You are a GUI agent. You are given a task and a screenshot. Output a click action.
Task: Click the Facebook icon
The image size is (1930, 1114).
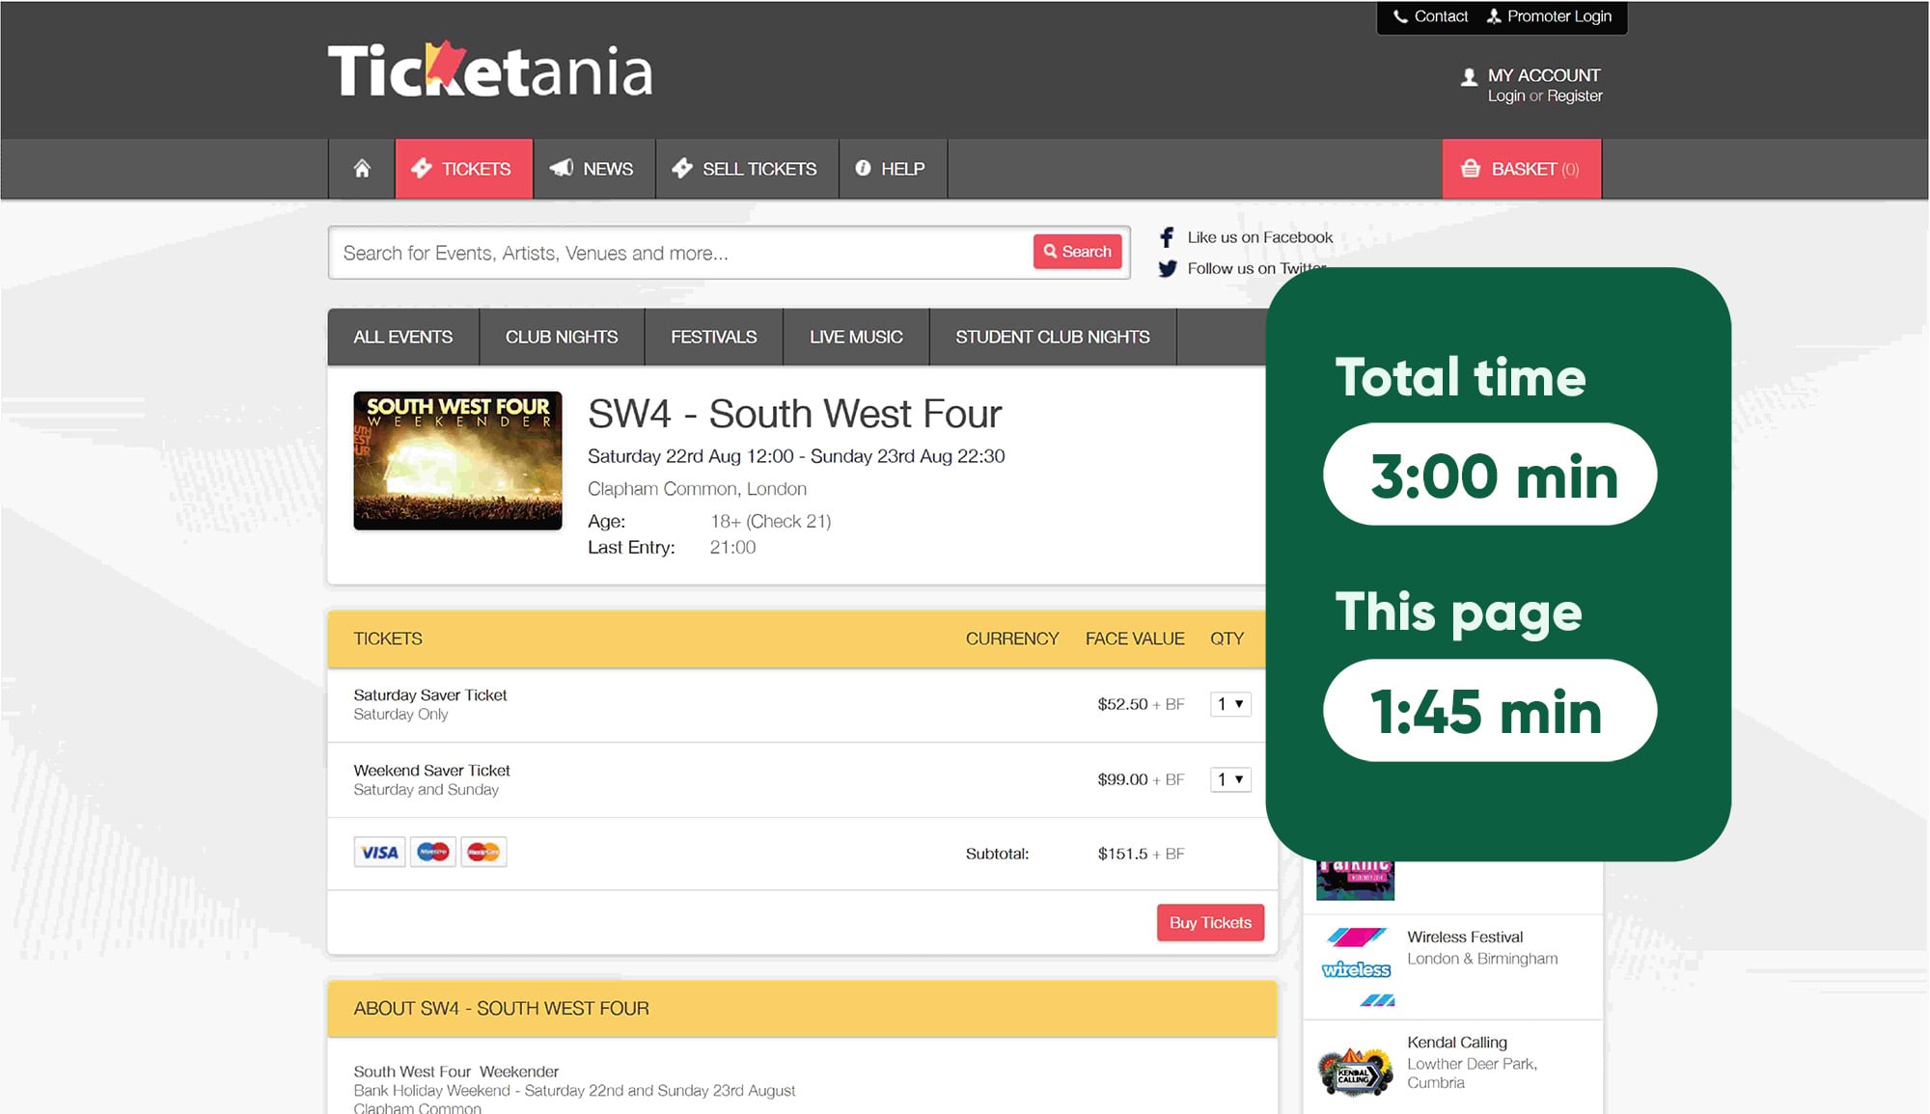[x=1167, y=237]
